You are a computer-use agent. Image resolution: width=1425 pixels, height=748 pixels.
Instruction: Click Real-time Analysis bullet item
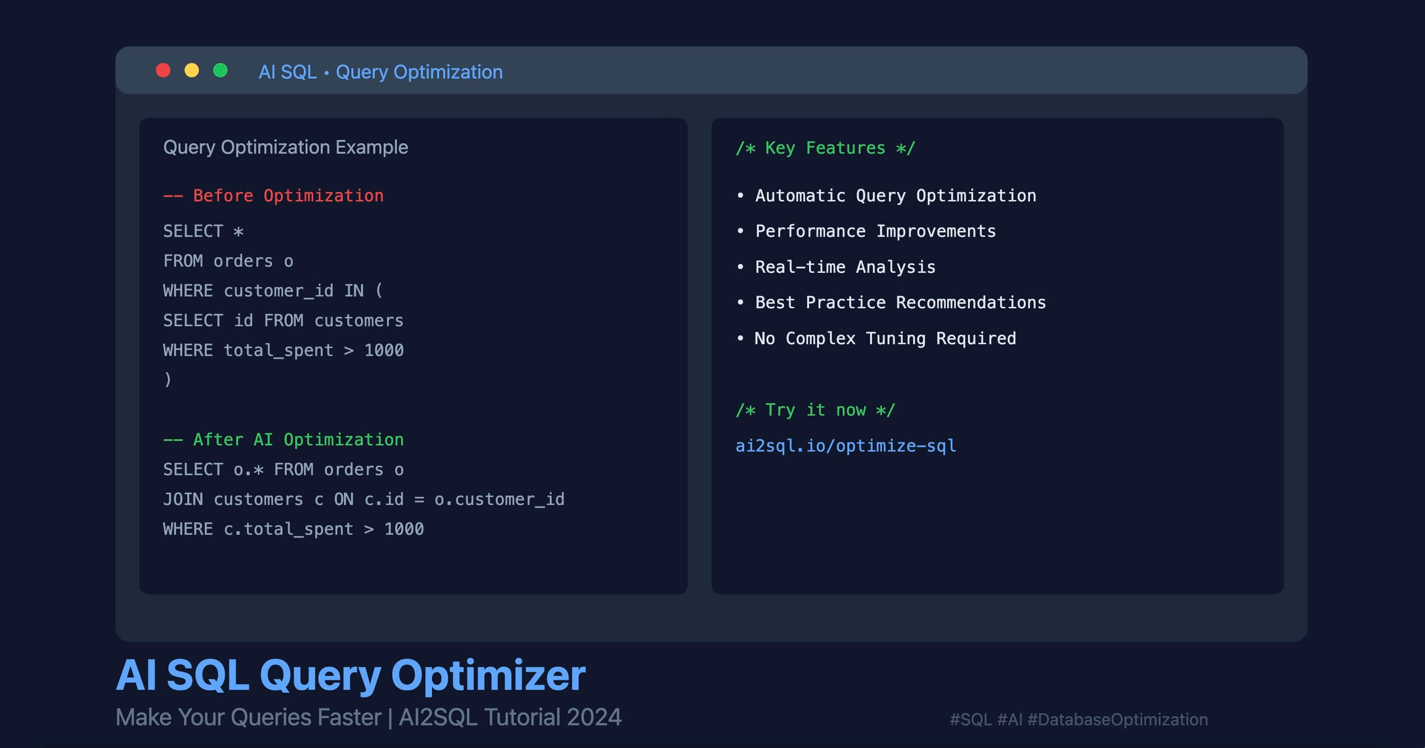(844, 267)
